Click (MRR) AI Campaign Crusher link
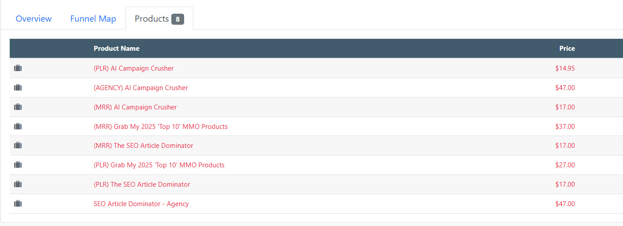Image resolution: width=623 pixels, height=226 pixels. [135, 107]
